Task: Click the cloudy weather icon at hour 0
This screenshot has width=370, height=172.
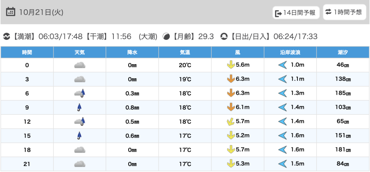Action: click(x=79, y=65)
